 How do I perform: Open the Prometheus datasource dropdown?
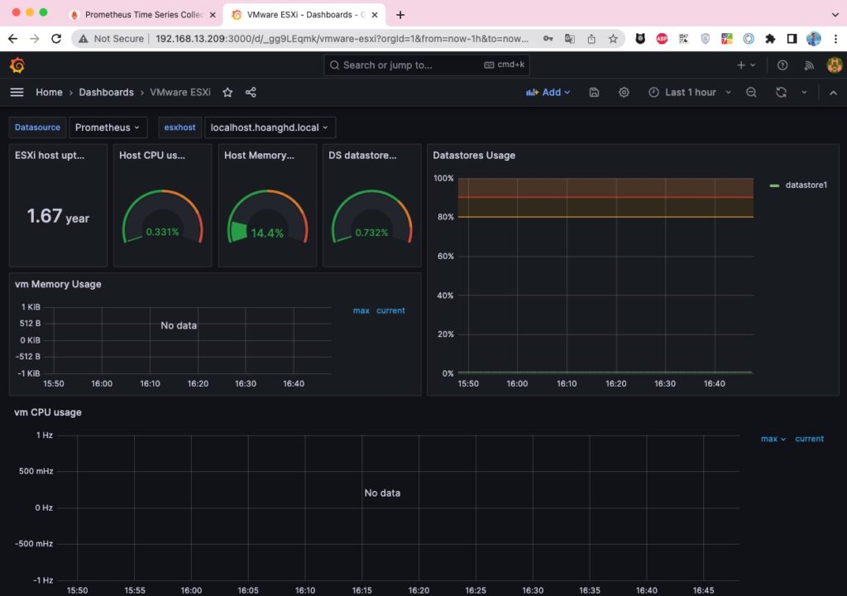click(x=108, y=127)
